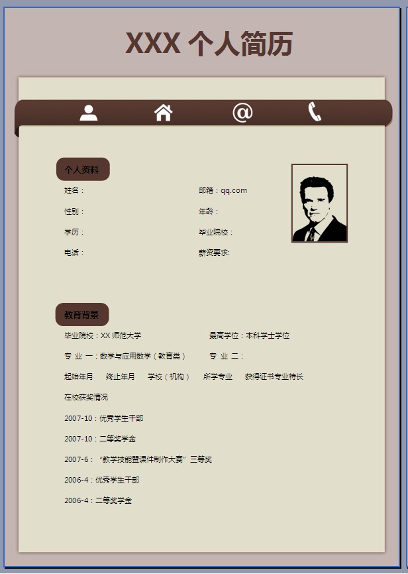Select the portrait photo thumbnail
The image size is (408, 574).
point(319,203)
